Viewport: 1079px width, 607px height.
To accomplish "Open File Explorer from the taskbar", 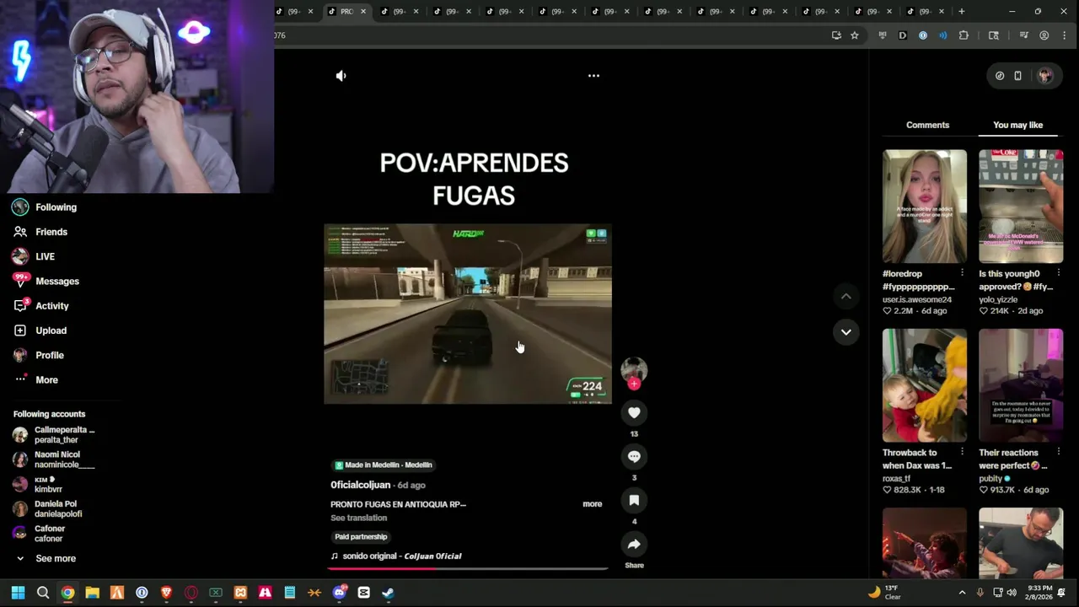I will [92, 593].
